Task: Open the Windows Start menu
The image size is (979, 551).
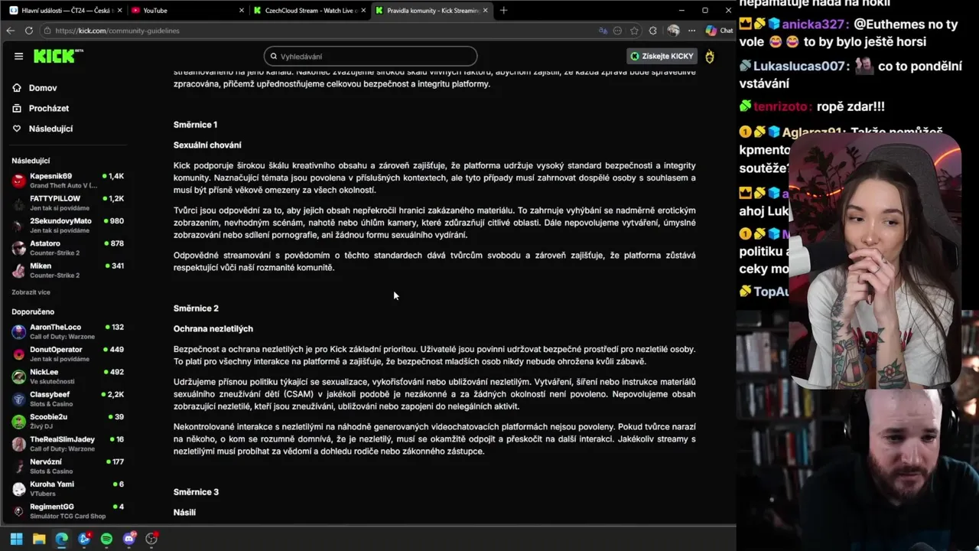Action: tap(16, 539)
